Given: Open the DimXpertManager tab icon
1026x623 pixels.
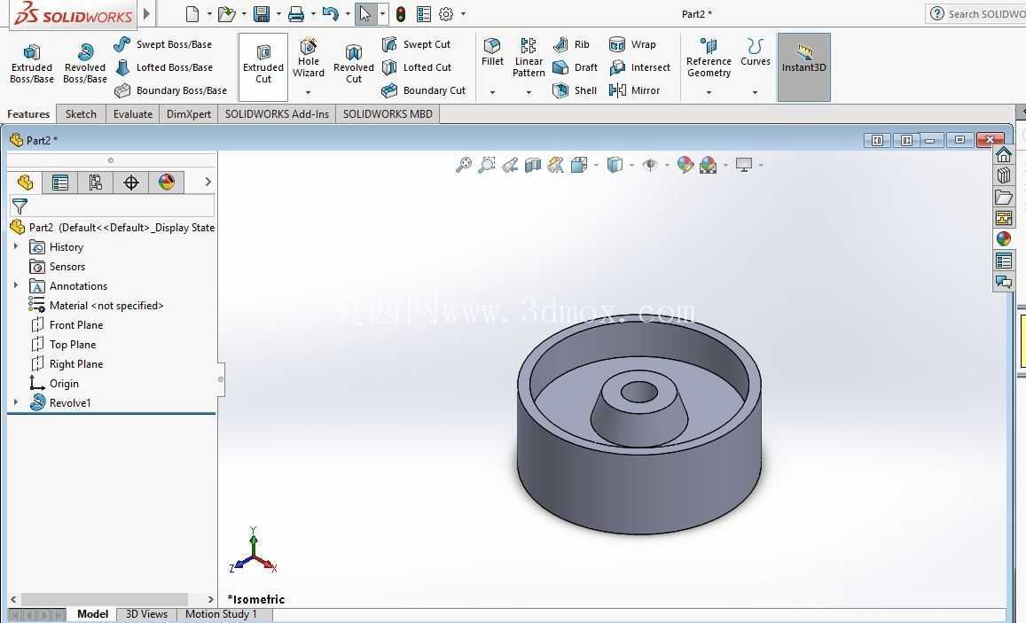Looking at the screenshot, I should (131, 183).
